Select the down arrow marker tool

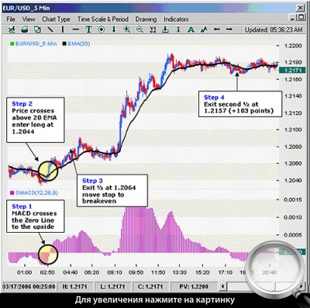pyautogui.click(x=114, y=29)
